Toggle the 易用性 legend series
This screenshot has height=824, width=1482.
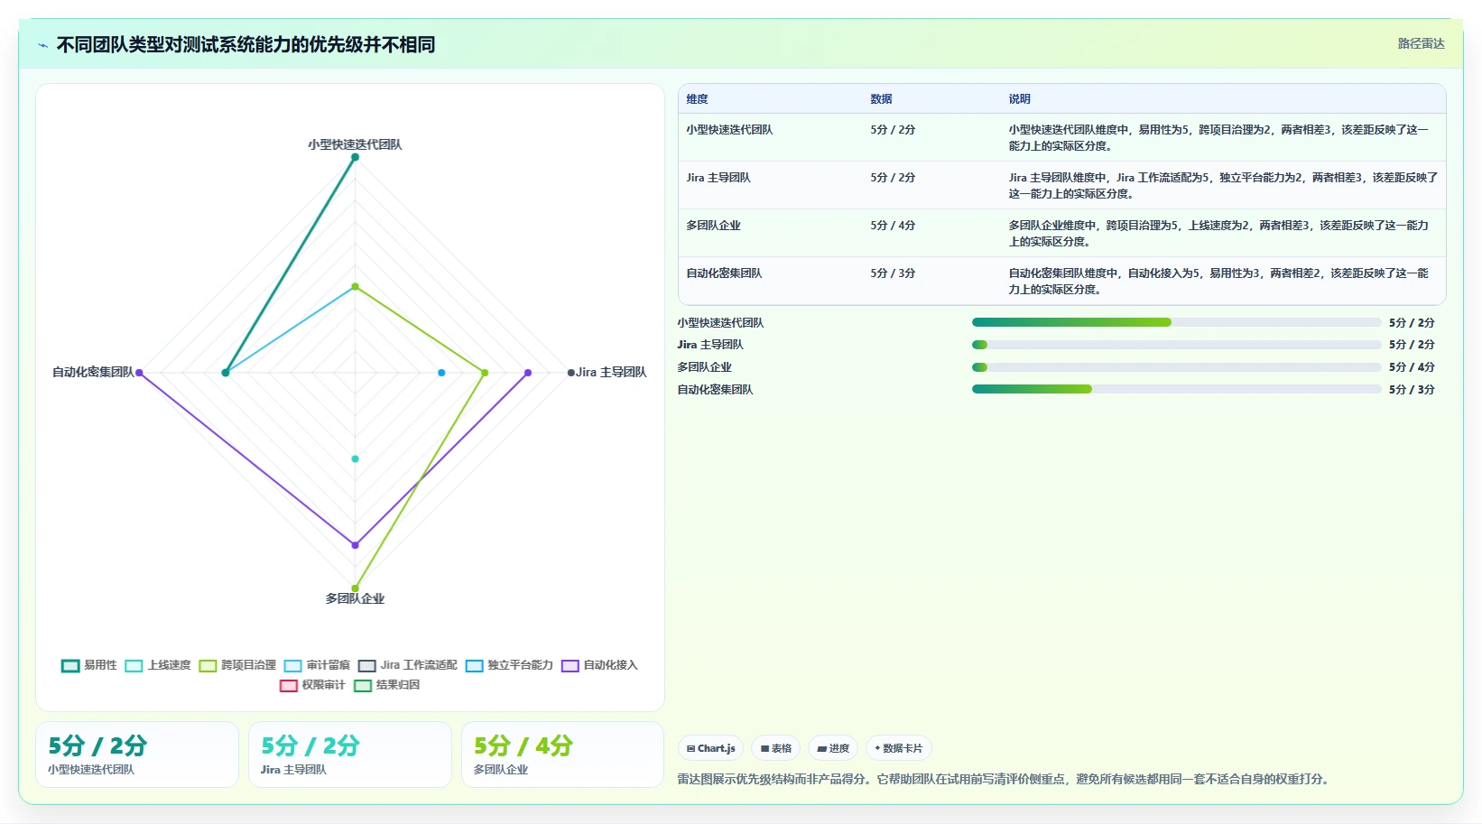tap(89, 665)
